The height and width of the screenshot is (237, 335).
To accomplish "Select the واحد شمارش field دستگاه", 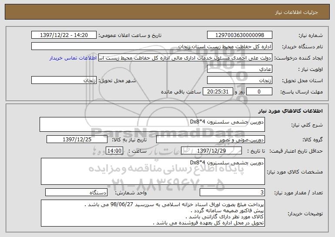I will tap(76, 192).
